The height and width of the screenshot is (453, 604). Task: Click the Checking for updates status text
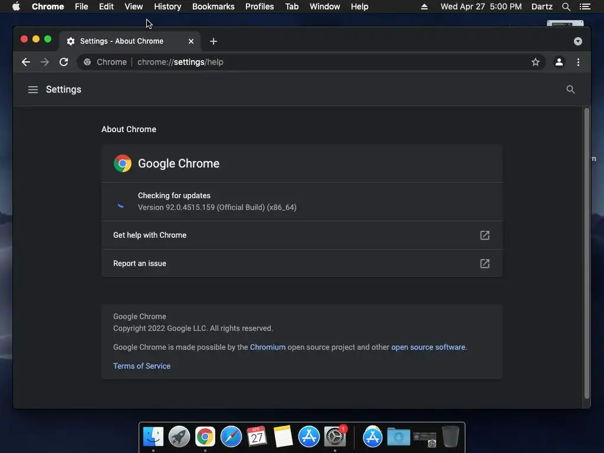click(x=174, y=196)
